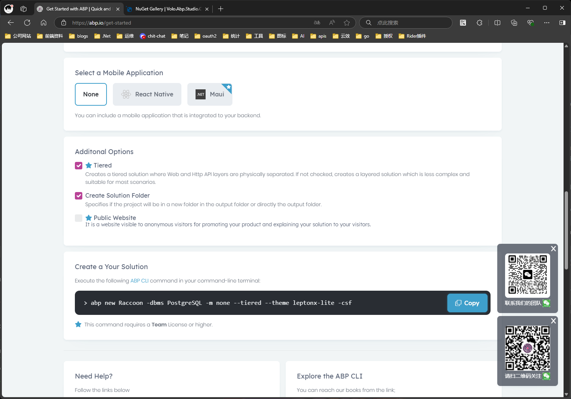Image resolution: width=571 pixels, height=399 pixels.
Task: Open the blogs bookmark folder
Action: [x=79, y=36]
